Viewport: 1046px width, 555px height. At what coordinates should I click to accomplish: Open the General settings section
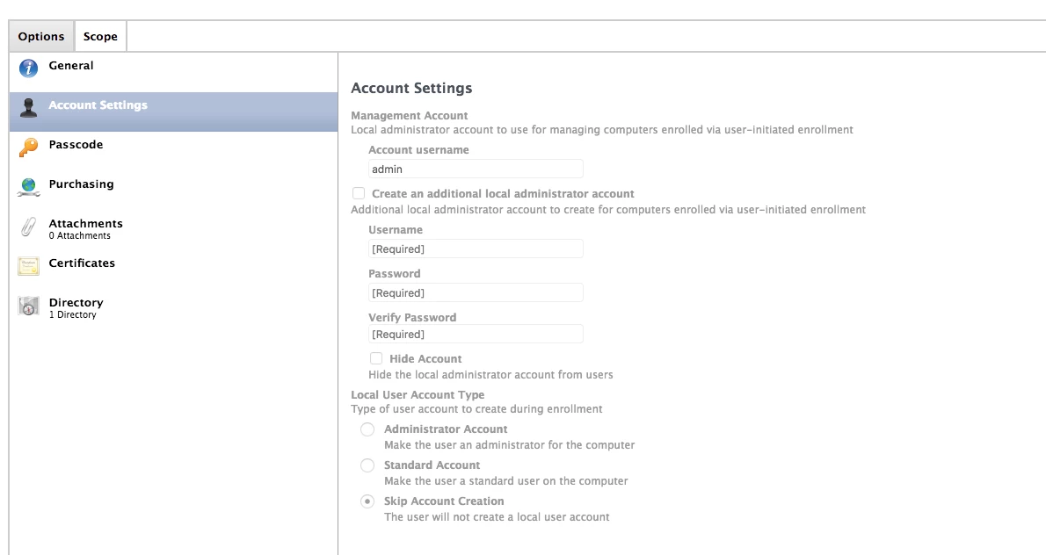[x=173, y=72]
